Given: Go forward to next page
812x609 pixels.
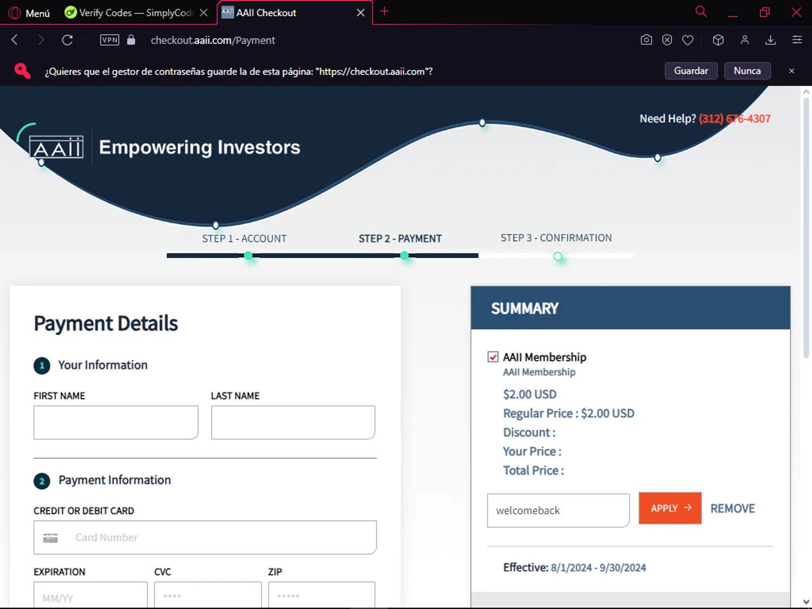Looking at the screenshot, I should [41, 40].
